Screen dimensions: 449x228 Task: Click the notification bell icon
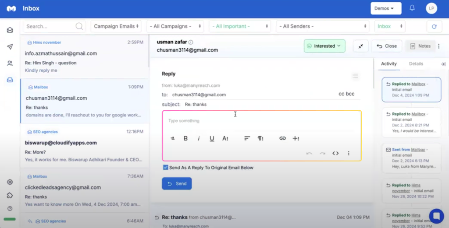(412, 8)
